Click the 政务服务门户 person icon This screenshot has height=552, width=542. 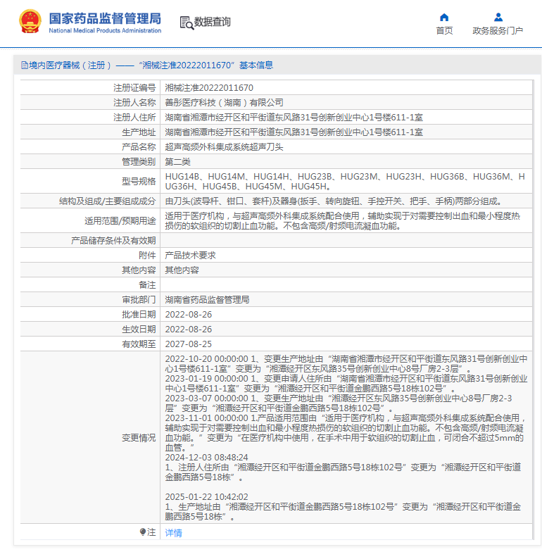point(498,17)
